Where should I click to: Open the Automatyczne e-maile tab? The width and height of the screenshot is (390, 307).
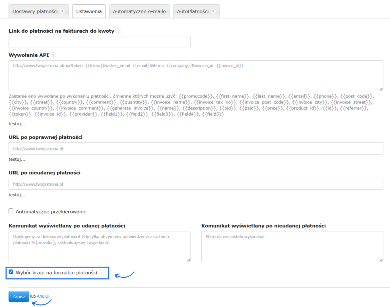(139, 12)
